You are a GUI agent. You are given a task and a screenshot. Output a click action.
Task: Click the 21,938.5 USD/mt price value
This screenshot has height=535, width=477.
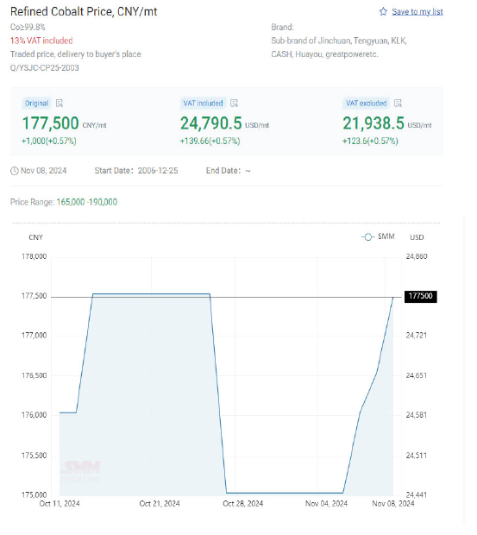[x=387, y=123]
